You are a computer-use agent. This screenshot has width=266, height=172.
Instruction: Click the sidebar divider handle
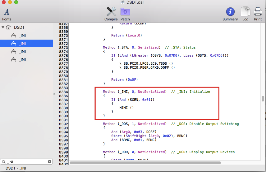tap(54, 94)
